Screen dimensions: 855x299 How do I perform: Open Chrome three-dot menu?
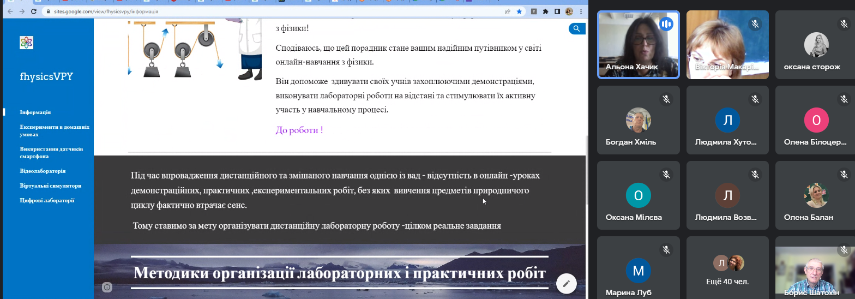click(580, 11)
